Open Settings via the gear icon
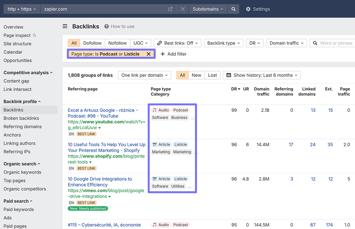Screen dimensions: 355x229 click(x=248, y=9)
